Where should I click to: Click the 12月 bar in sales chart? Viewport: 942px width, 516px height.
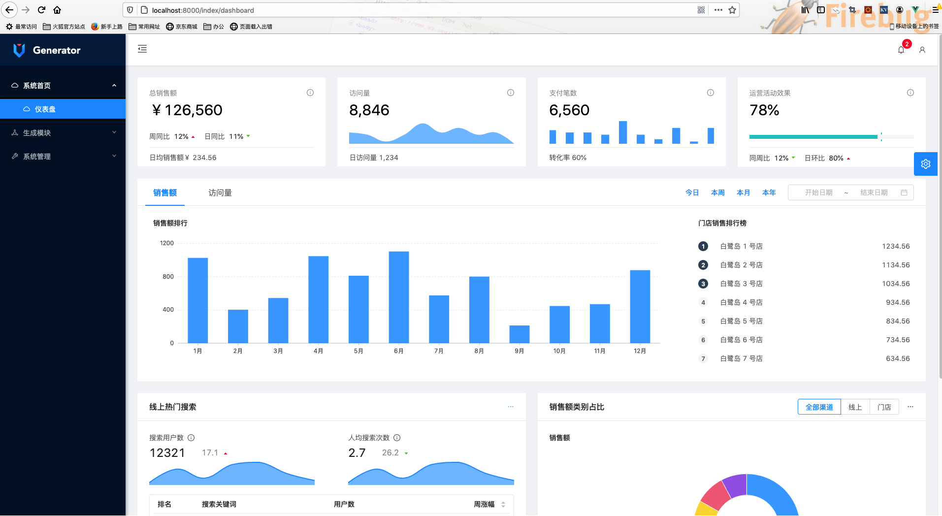click(x=640, y=306)
